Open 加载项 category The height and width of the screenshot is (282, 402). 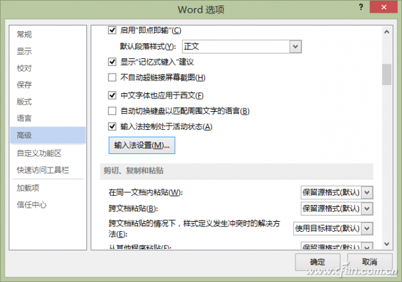[x=28, y=188]
